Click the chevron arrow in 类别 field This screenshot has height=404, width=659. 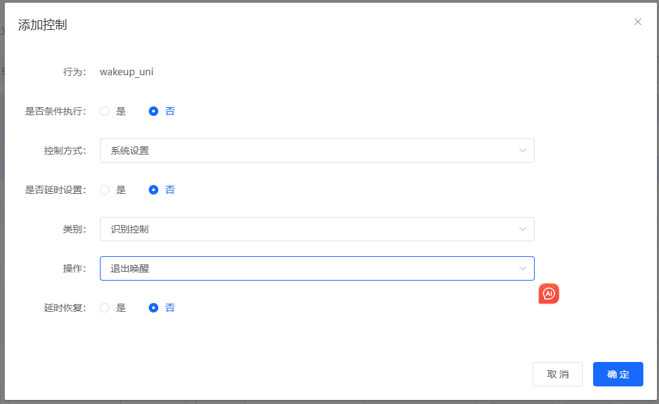tap(522, 229)
